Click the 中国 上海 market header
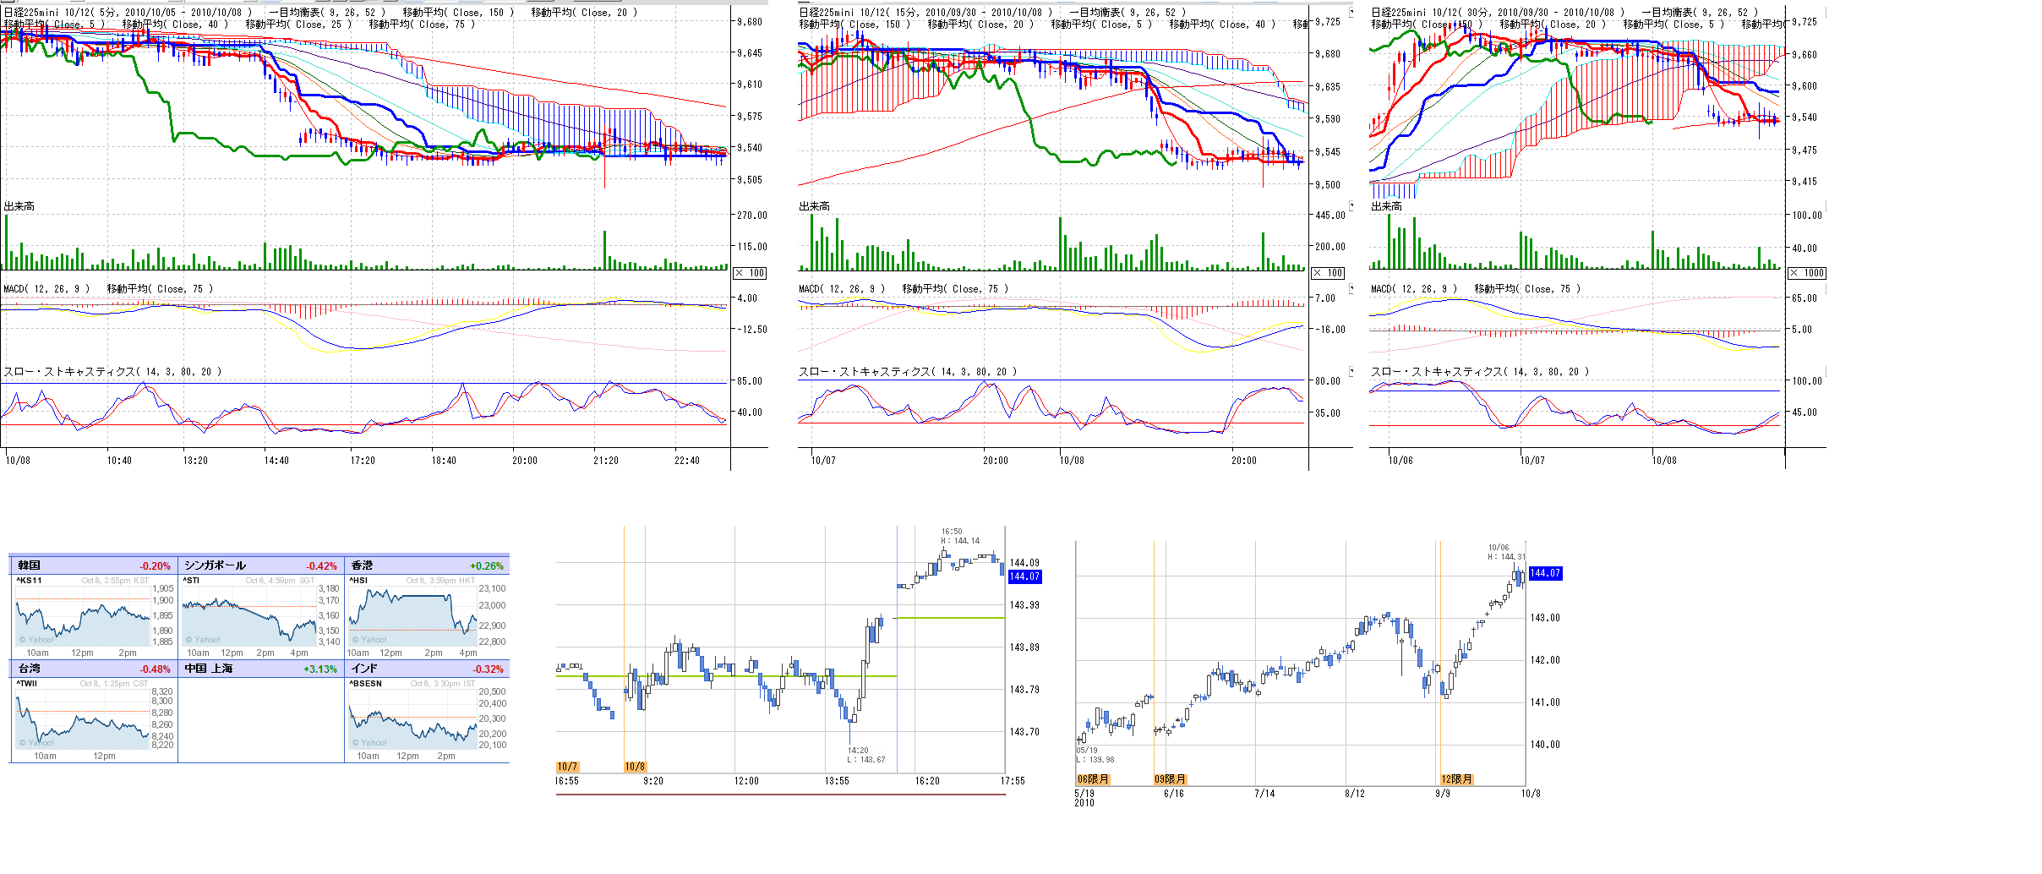Screen dimensions: 2042x874 tap(209, 669)
